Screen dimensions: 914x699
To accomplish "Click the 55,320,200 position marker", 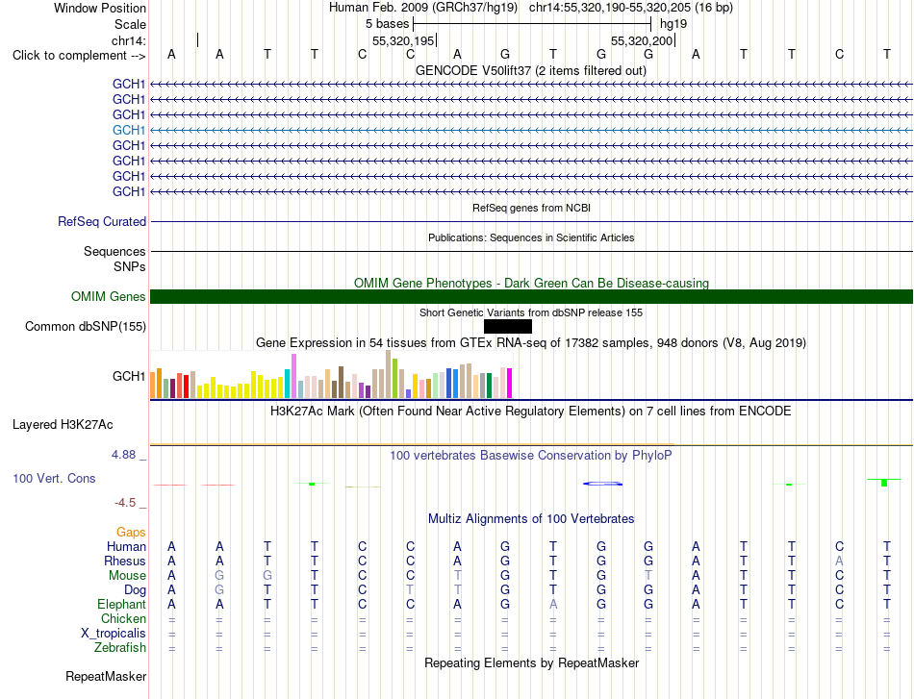I will 642,40.
